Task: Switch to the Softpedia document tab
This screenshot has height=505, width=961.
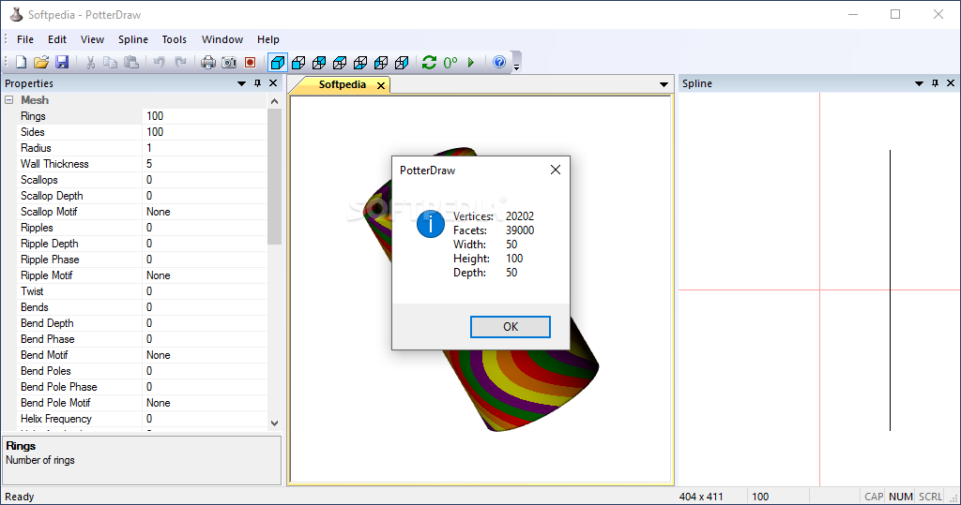Action: click(x=342, y=84)
